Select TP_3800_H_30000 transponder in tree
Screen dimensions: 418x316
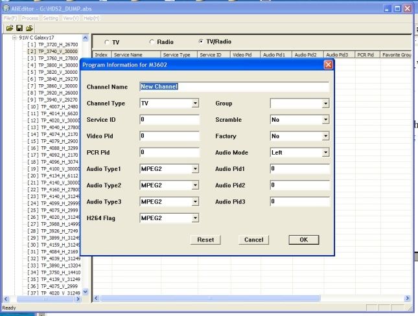58,65
